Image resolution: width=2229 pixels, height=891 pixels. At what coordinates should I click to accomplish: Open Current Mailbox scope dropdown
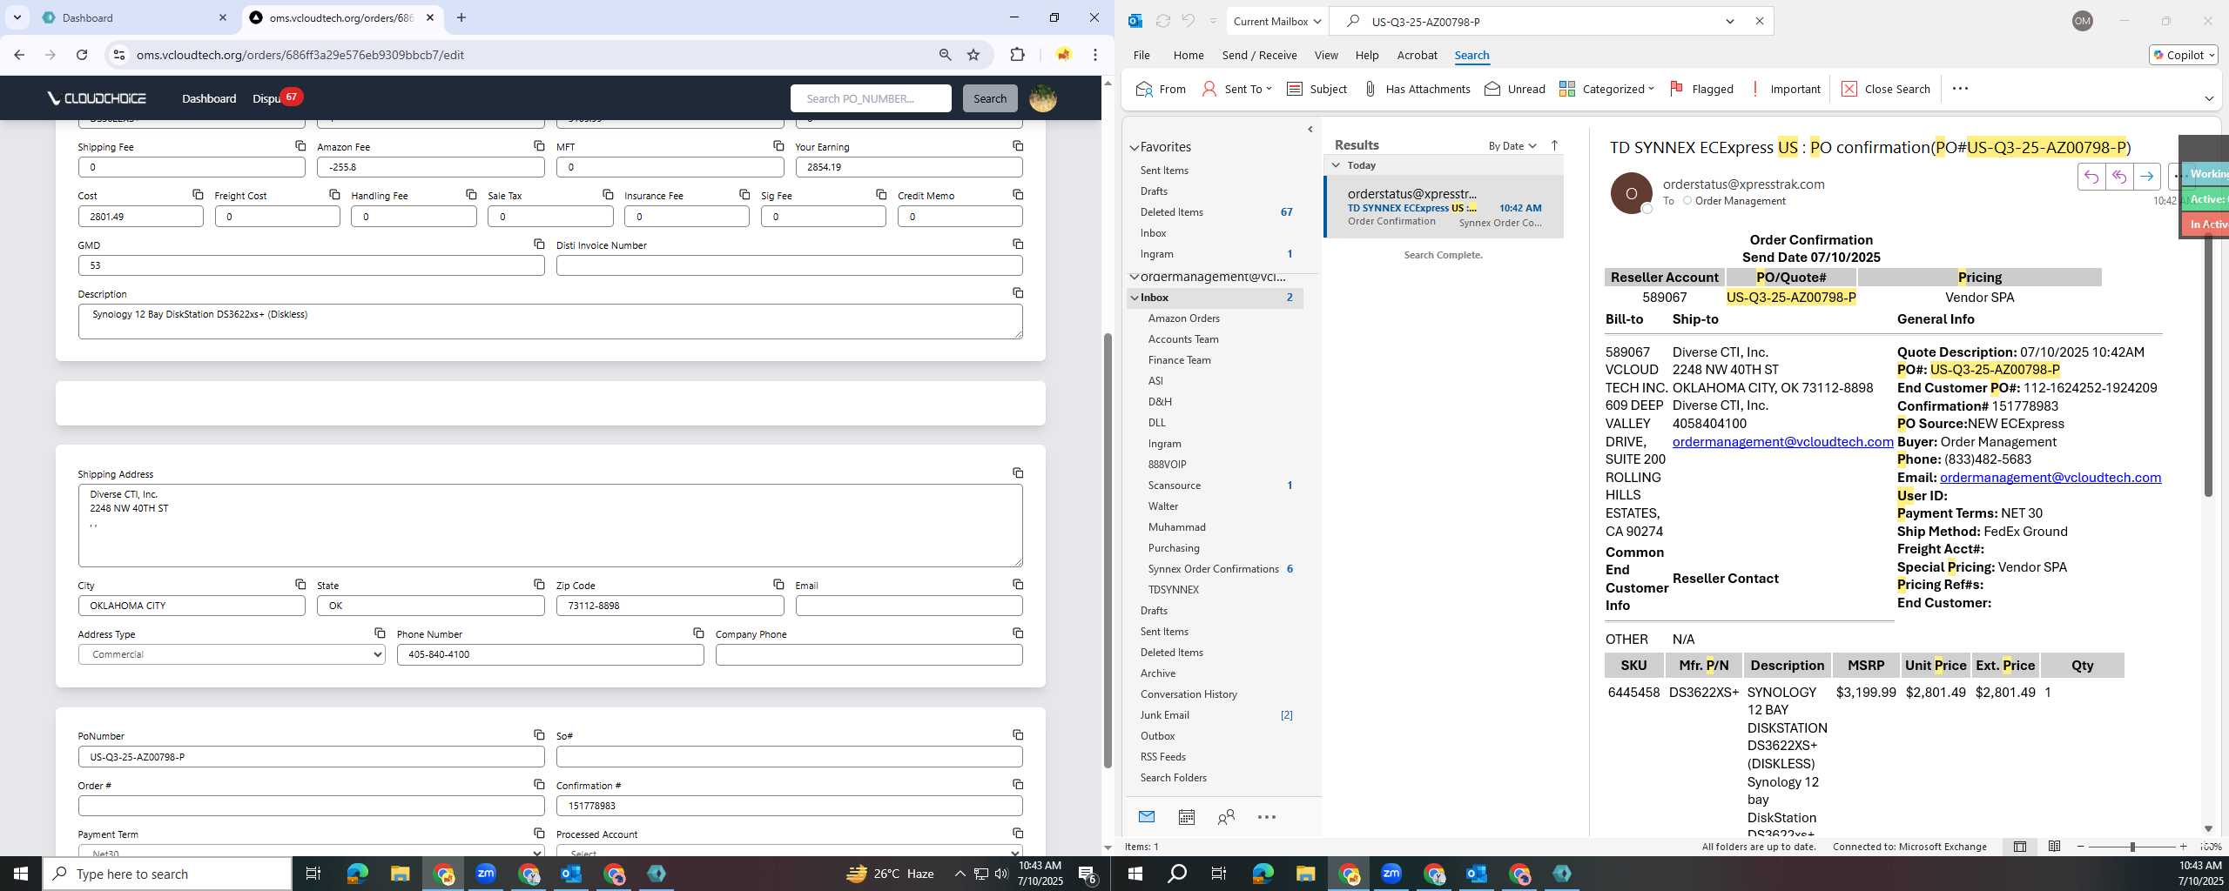1278,21
